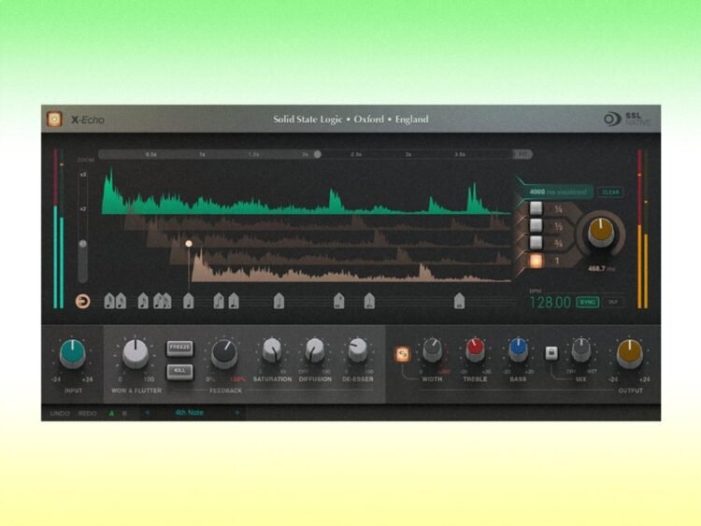This screenshot has width=701, height=526.
Task: Click the Diffusion knob
Action: (315, 350)
